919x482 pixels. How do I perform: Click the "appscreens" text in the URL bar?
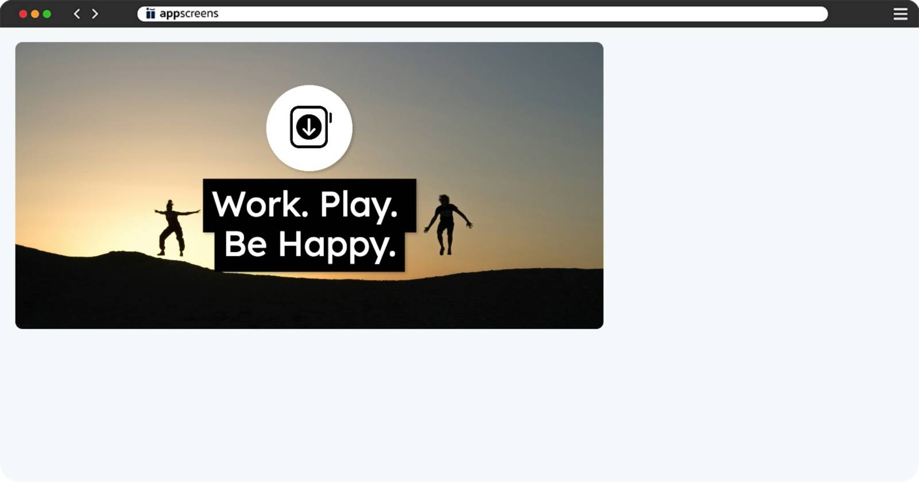tap(189, 14)
